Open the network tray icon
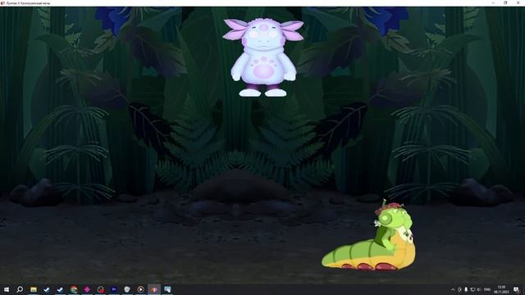525x295 pixels. [472, 289]
